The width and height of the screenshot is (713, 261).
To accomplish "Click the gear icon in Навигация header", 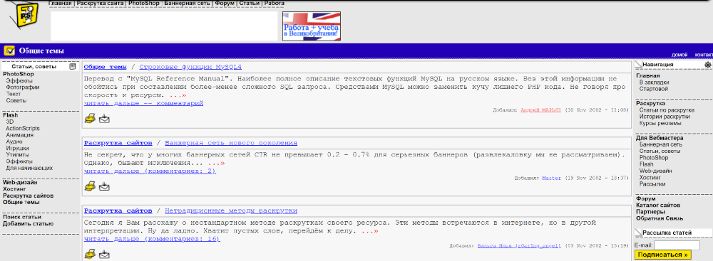I will click(707, 65).
